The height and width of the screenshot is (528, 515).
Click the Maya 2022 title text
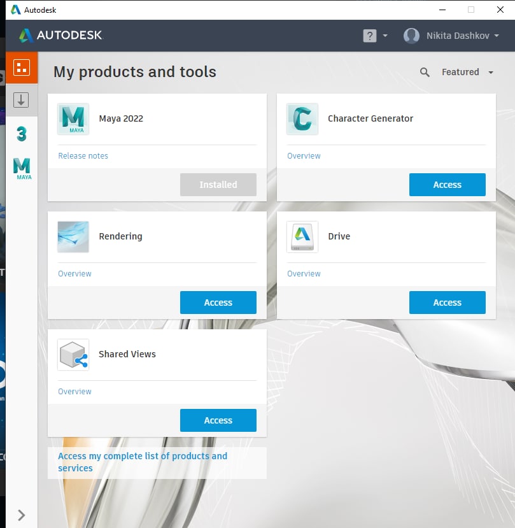(121, 119)
